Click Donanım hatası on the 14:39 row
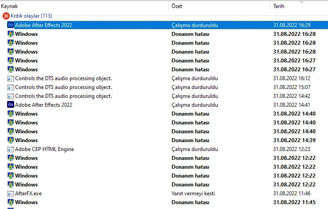This screenshot has height=209, width=328. point(191,140)
